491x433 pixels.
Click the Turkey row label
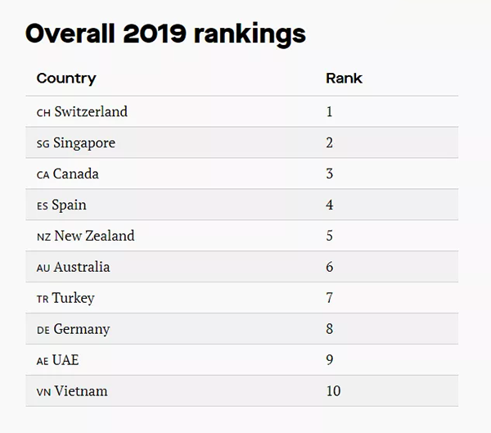74,298
